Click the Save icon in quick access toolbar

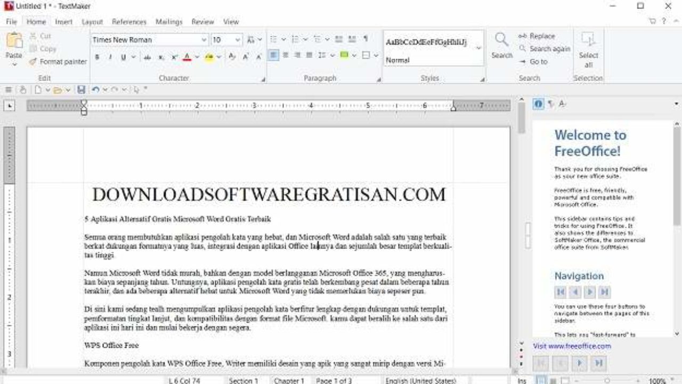[x=82, y=90]
